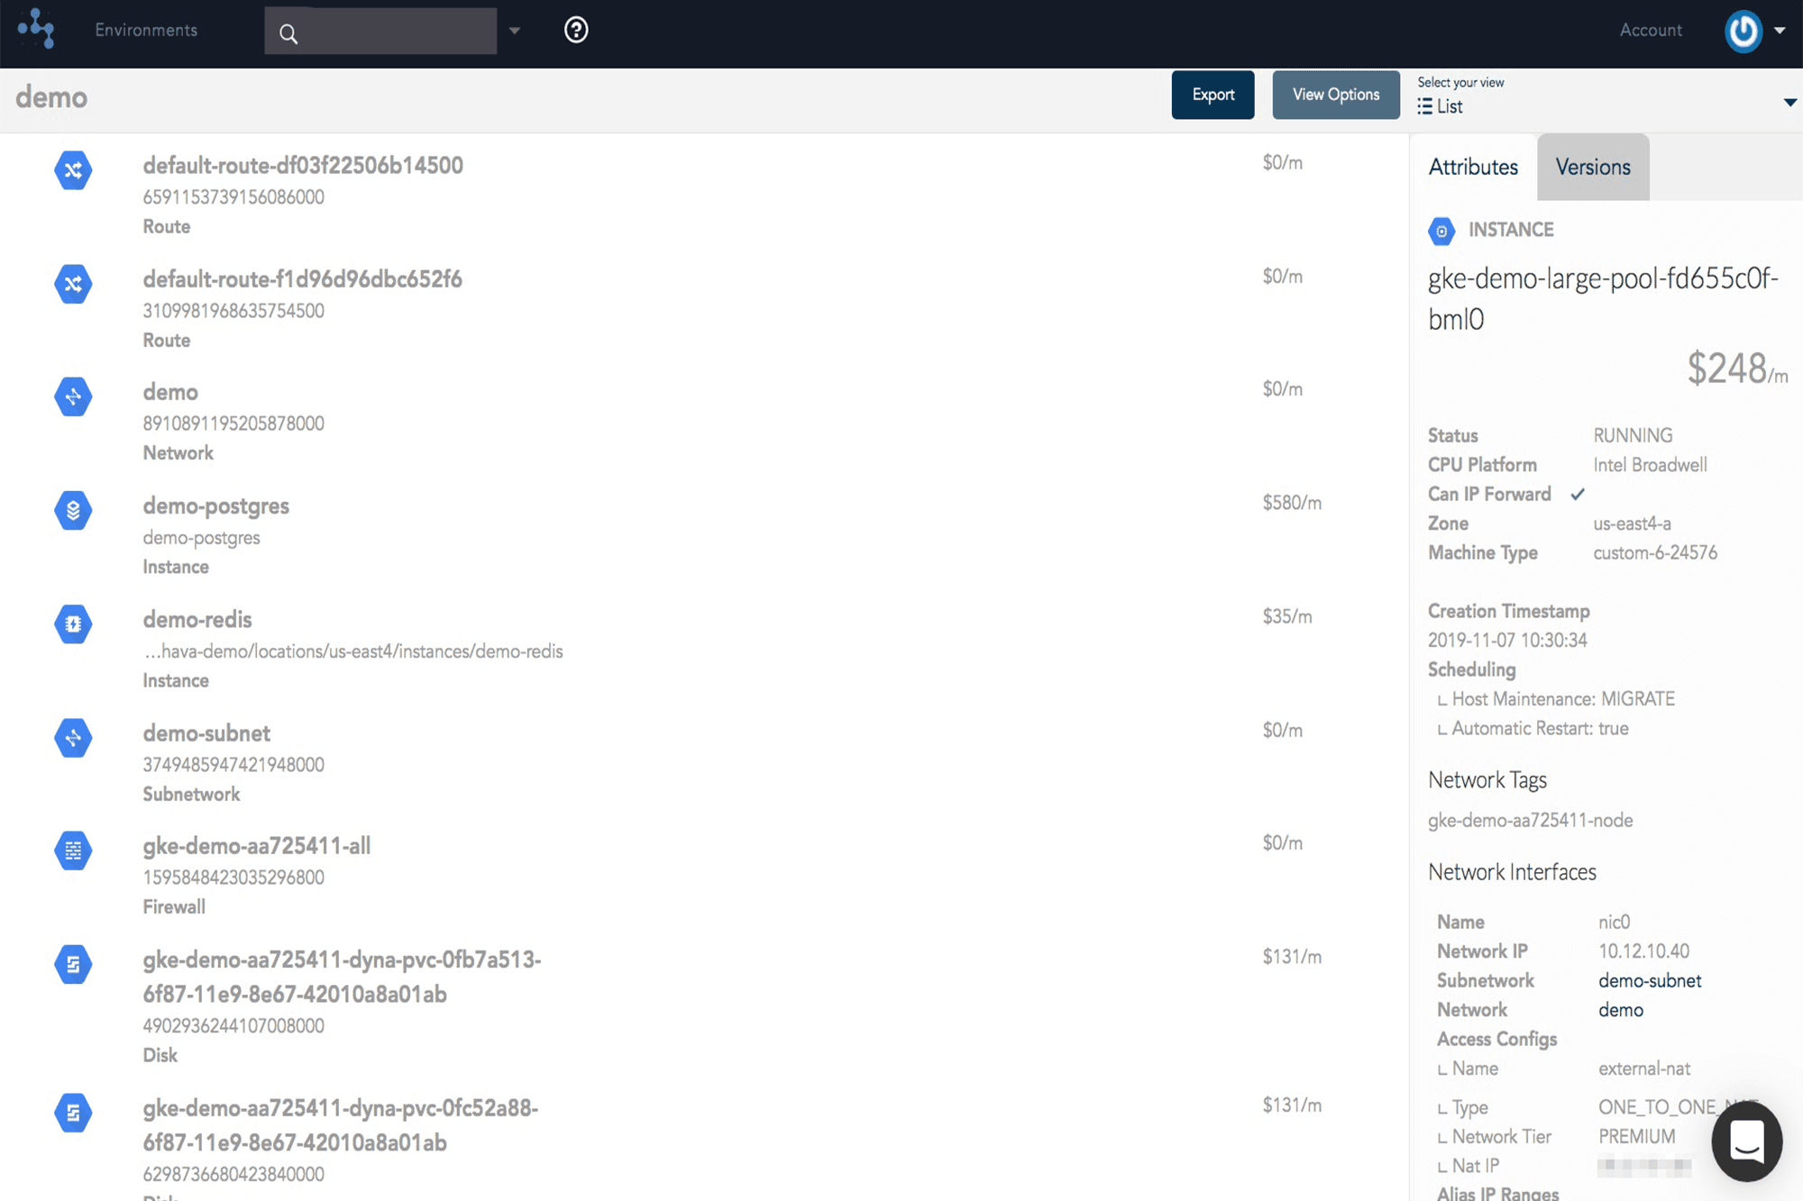Click the Disk icon for gke-demo-aa725411-dyna-pvc-0fb7a513
1803x1201 pixels.
(x=73, y=964)
